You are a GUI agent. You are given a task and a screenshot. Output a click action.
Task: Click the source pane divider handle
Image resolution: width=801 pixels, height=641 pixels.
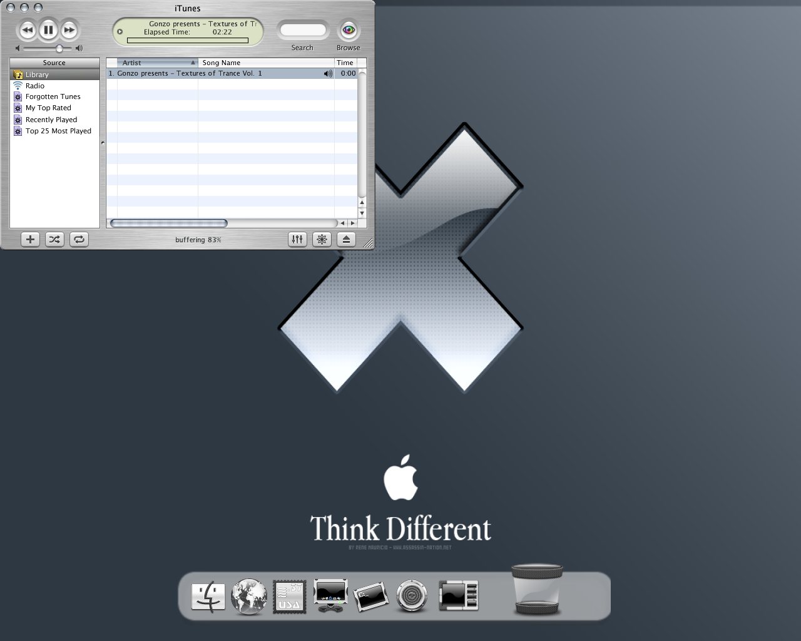coord(103,143)
